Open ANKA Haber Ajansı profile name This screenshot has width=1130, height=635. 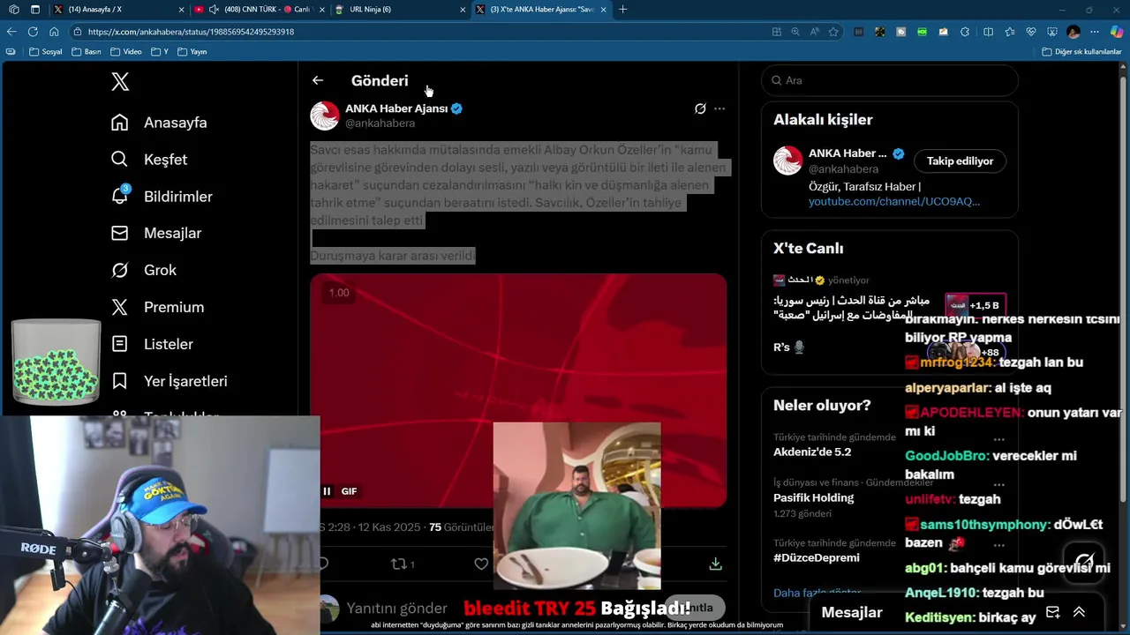coord(396,108)
